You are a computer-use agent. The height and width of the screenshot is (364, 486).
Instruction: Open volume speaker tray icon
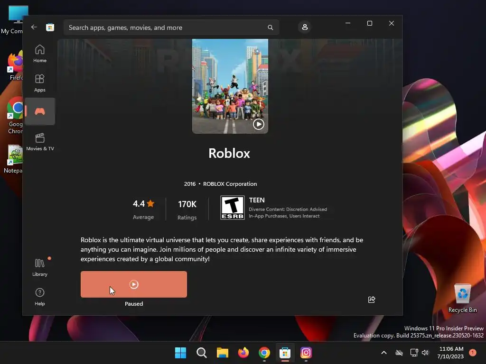coord(425,353)
